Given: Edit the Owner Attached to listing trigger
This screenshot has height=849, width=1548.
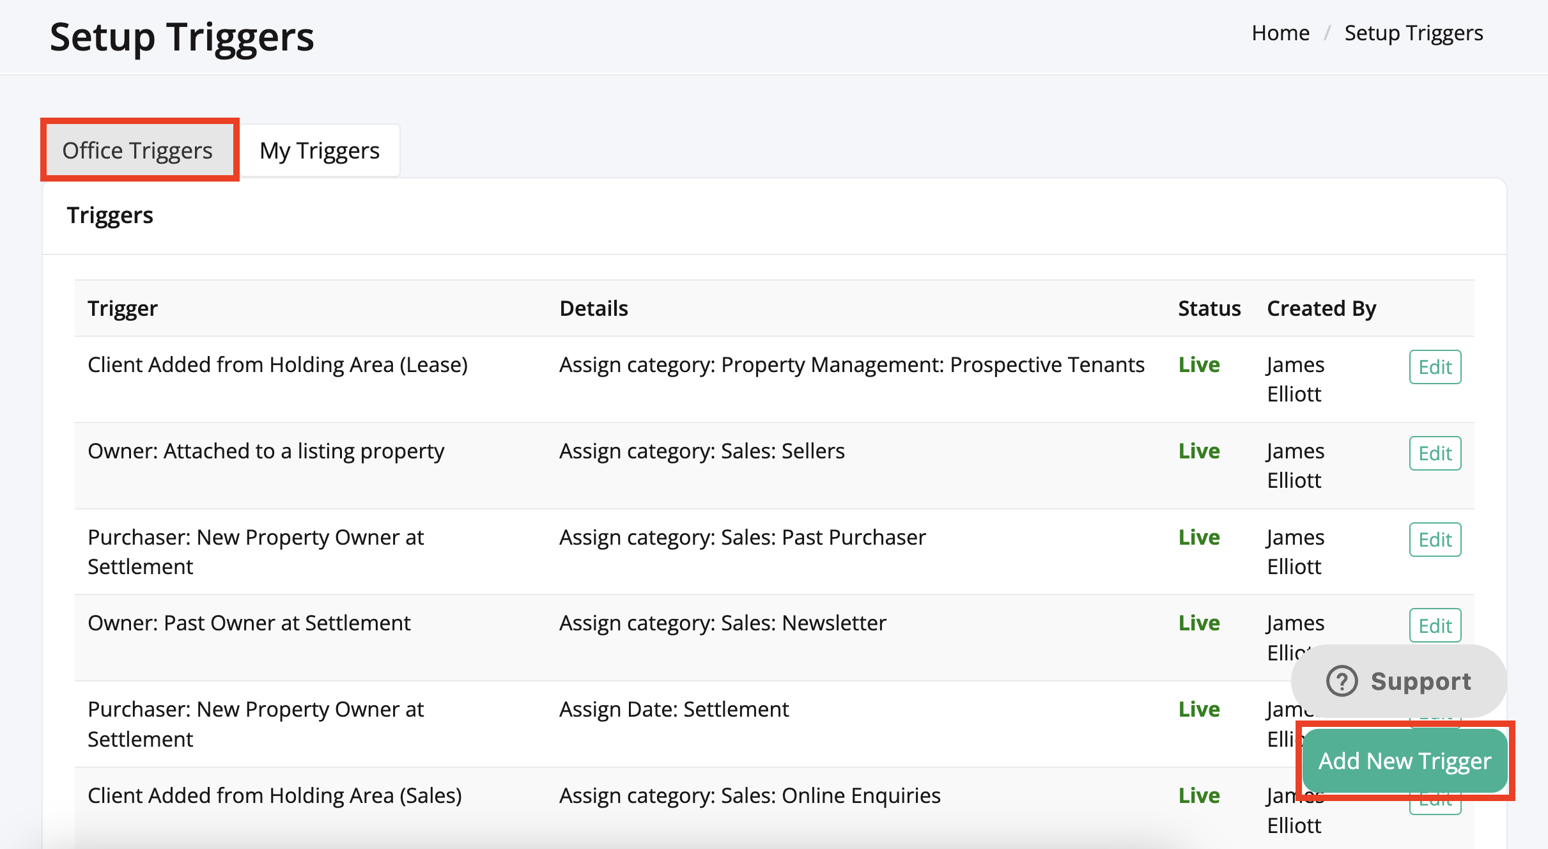Looking at the screenshot, I should 1435,453.
